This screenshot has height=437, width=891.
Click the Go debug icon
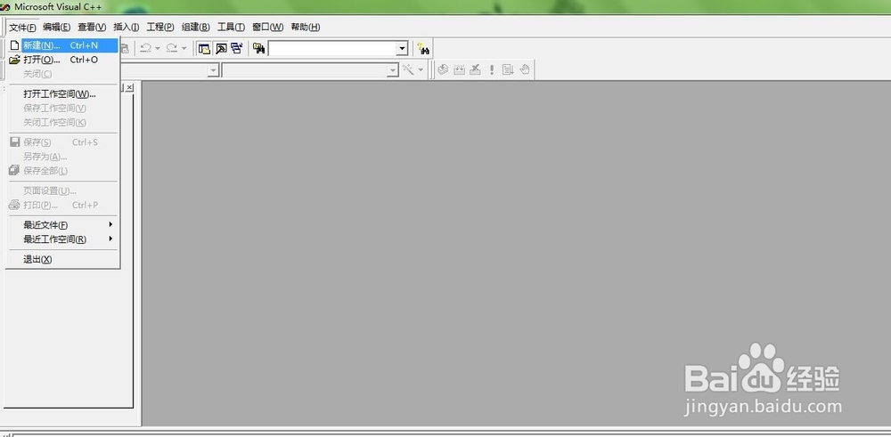coord(508,69)
